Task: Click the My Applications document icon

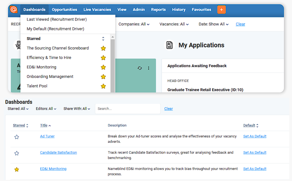Action: click(x=169, y=45)
